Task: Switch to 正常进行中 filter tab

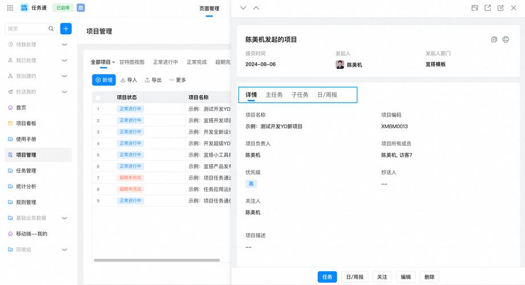Action: pyautogui.click(x=165, y=62)
